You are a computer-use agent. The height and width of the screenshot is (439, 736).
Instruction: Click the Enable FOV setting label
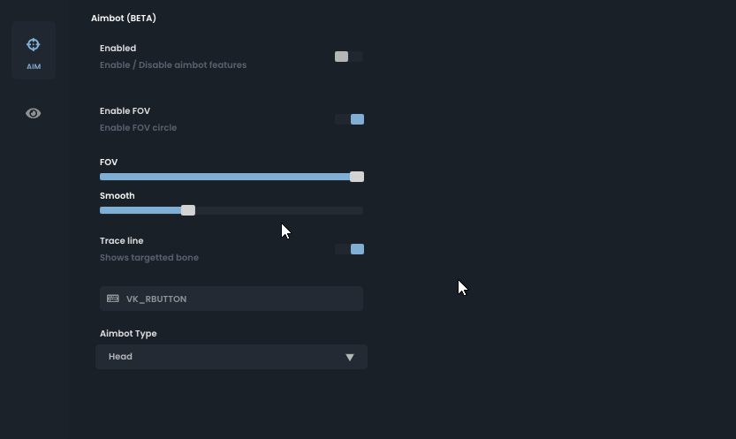click(125, 110)
